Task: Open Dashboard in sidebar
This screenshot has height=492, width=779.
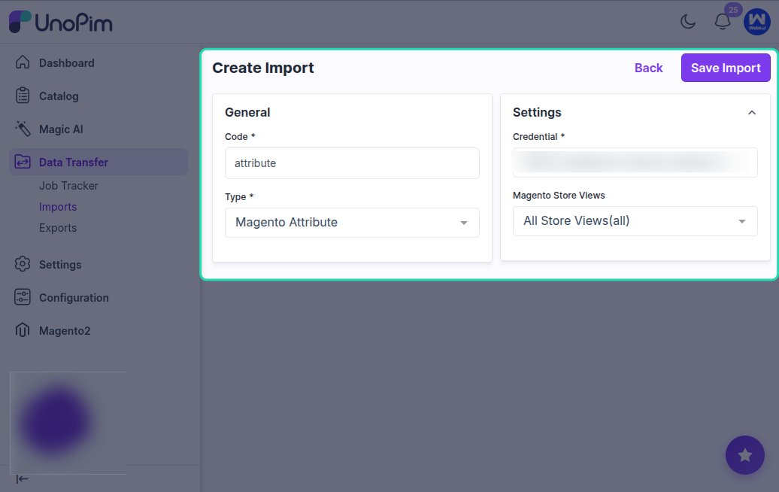Action: tap(67, 63)
